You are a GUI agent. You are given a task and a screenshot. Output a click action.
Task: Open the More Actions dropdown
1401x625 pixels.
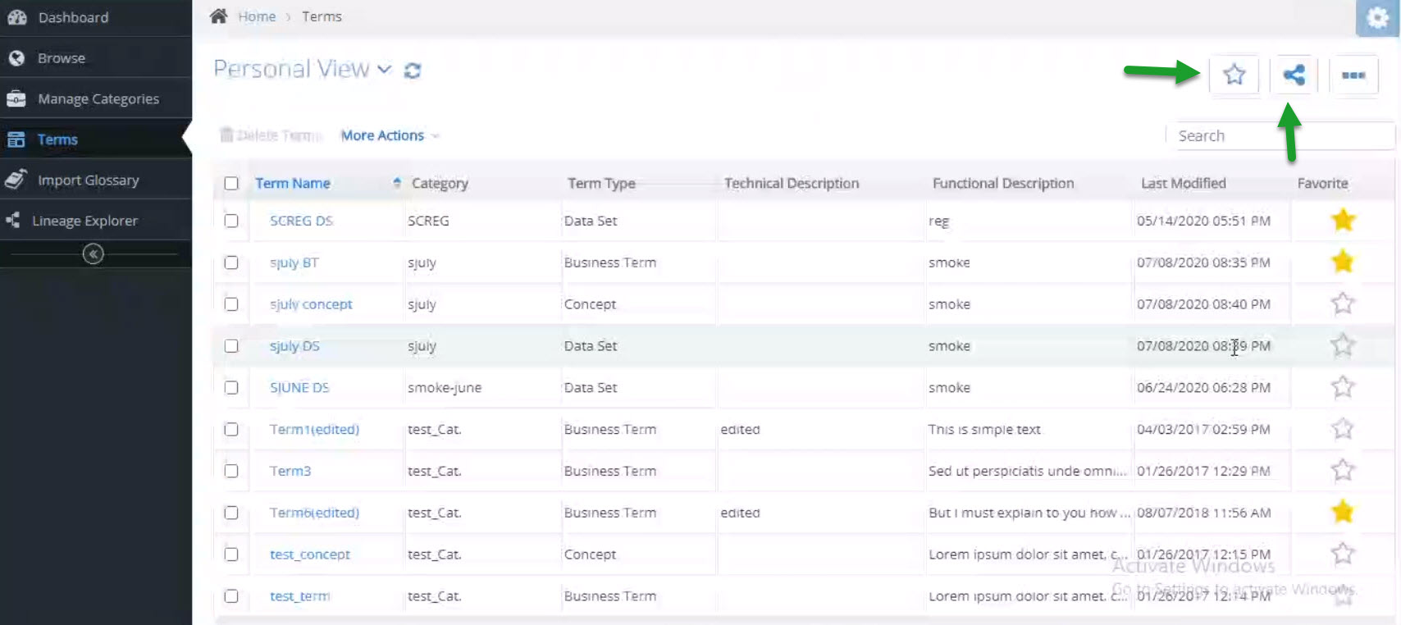point(390,135)
